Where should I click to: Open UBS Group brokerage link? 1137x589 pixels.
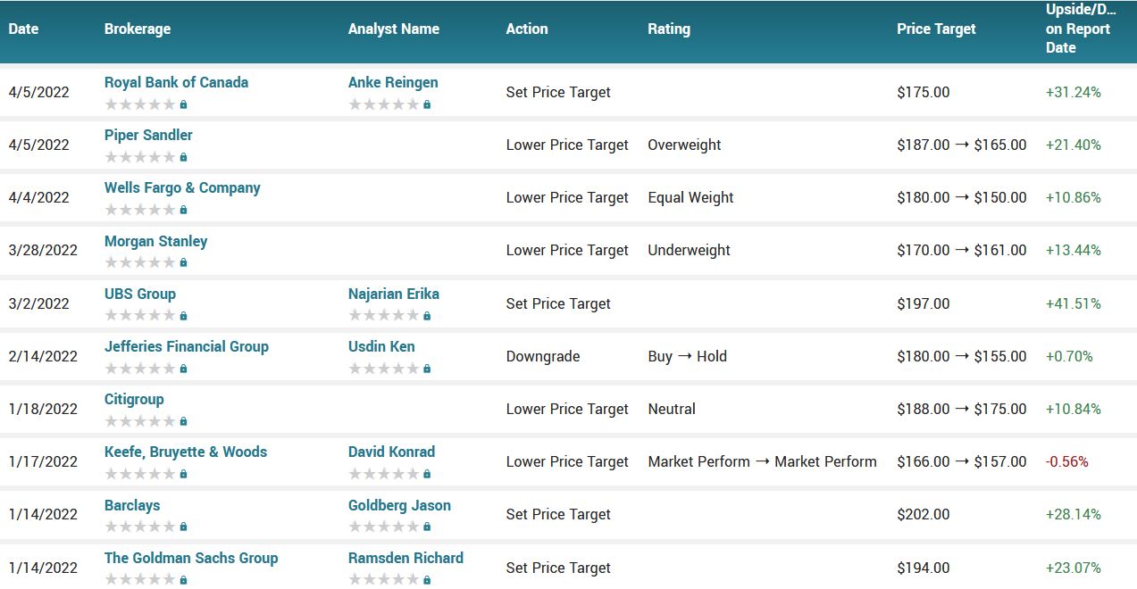point(140,294)
